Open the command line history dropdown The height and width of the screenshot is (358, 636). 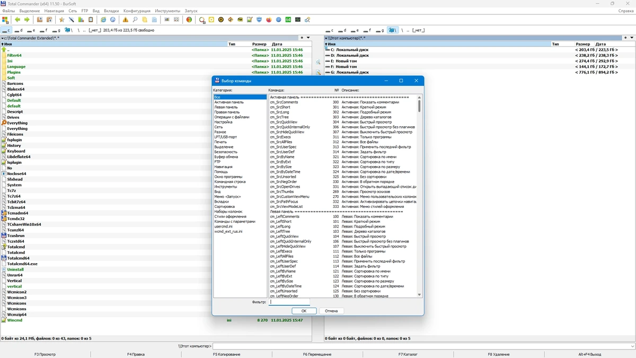(633, 346)
